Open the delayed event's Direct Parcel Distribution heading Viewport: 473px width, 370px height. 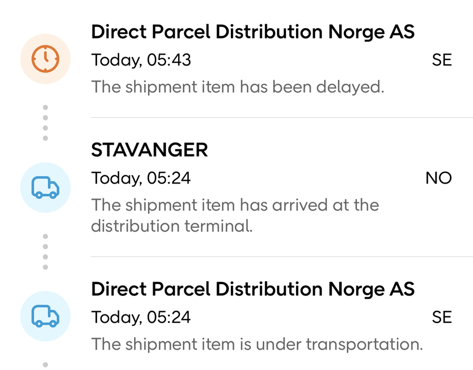(x=252, y=32)
